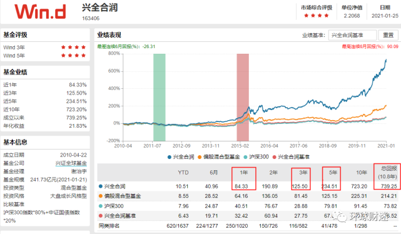Screen dimensions: 401x234
Task: Select the 3年 column header
Action: click(x=303, y=173)
